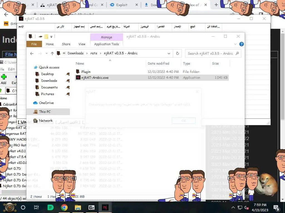
Task: Click the 1,041 KB size value
Action: pos(221,78)
